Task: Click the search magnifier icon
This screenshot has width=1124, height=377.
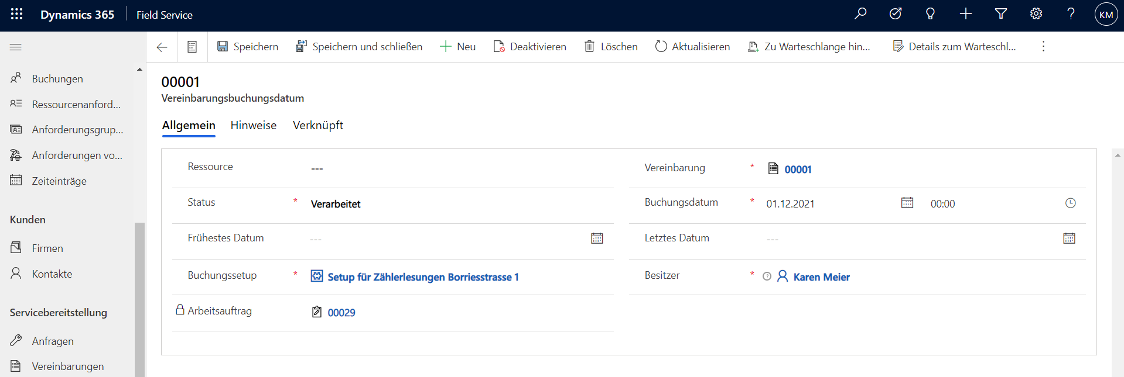Action: pos(860,14)
